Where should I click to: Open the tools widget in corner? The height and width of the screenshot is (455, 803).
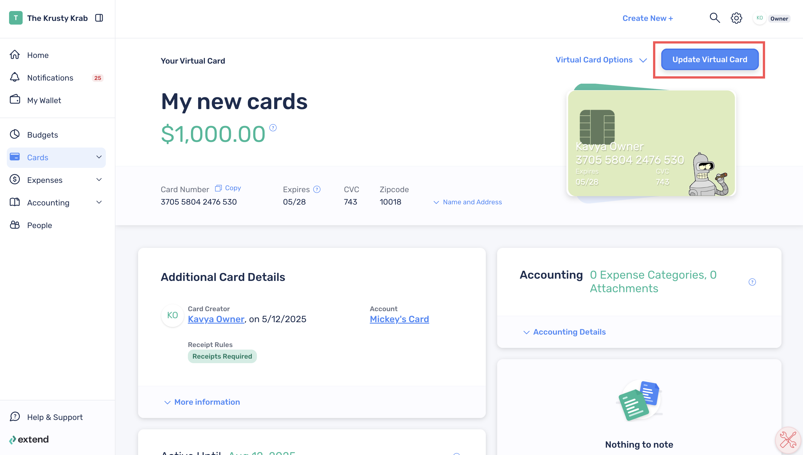788,440
